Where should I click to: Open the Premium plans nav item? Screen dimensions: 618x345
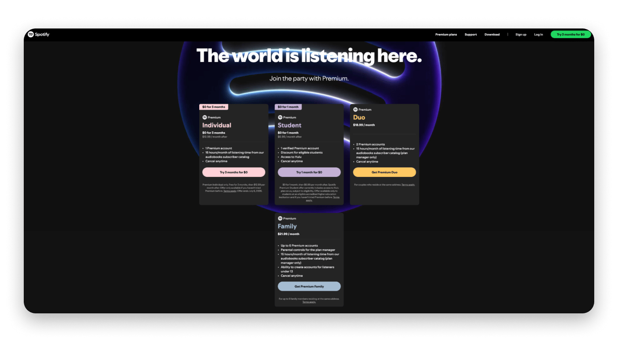(x=446, y=34)
